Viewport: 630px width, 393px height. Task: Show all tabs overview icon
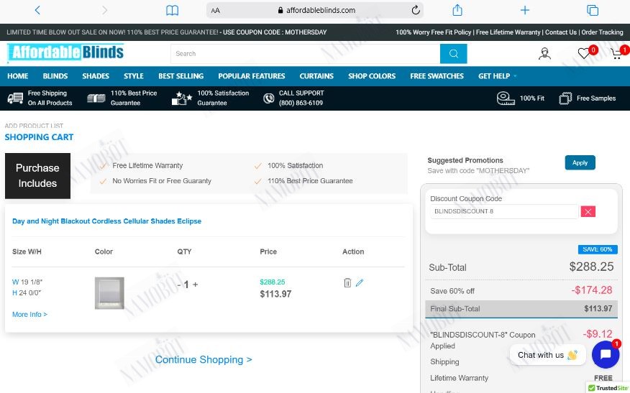[593, 11]
